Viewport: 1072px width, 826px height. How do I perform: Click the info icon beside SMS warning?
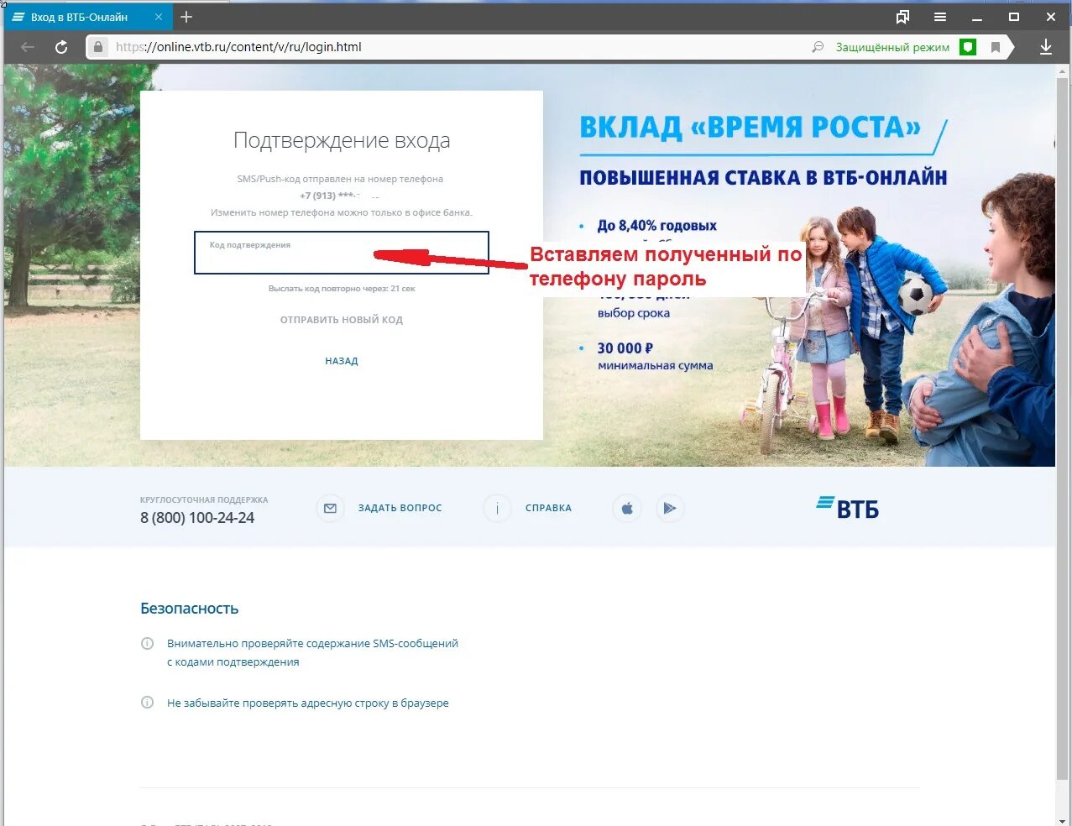pos(147,644)
